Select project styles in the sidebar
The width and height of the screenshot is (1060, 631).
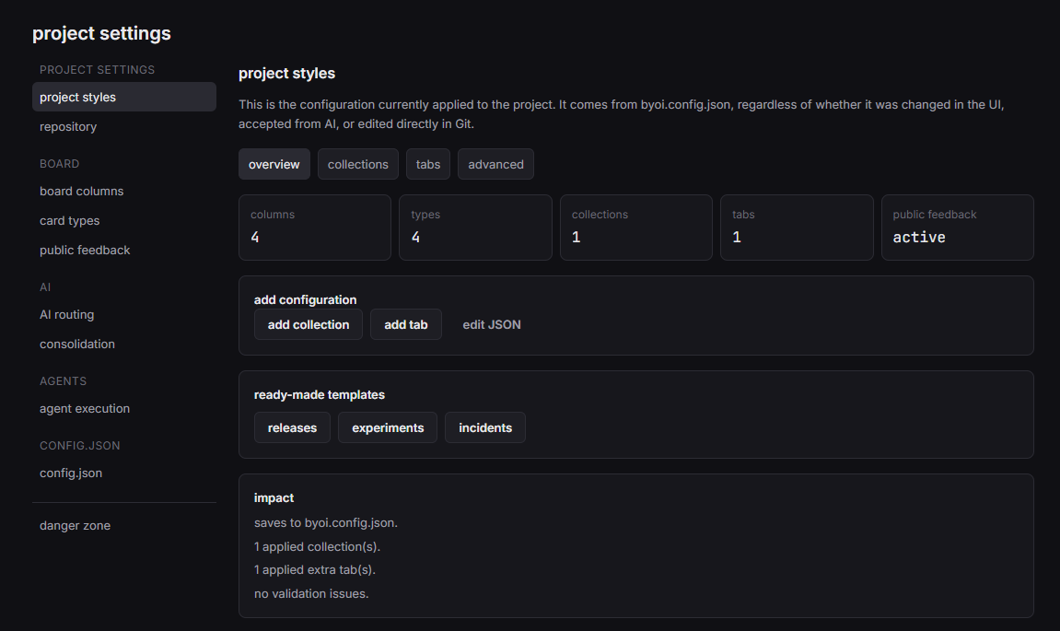(x=124, y=97)
